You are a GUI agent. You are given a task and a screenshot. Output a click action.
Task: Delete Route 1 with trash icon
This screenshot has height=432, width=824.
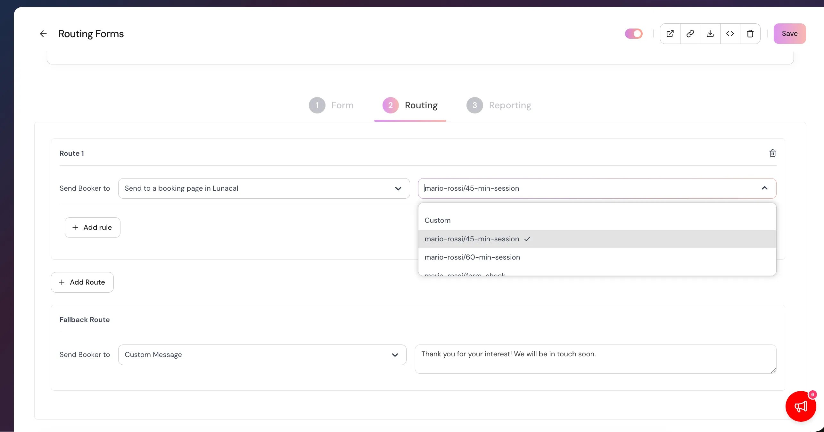pos(772,153)
